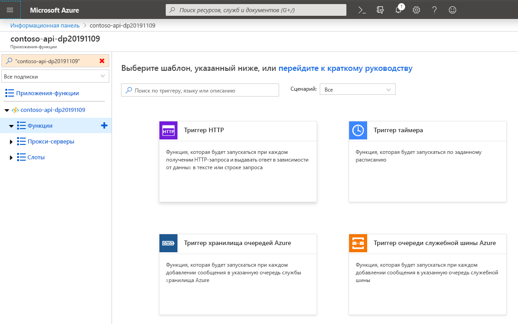
Task: Expand the Прокси-серверы node arrow
Action: click(x=11, y=142)
